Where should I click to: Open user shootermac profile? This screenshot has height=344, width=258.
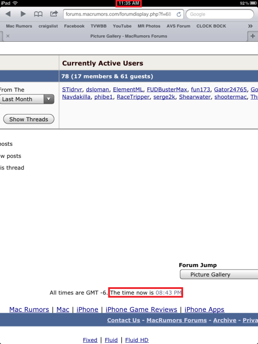pos(230,97)
